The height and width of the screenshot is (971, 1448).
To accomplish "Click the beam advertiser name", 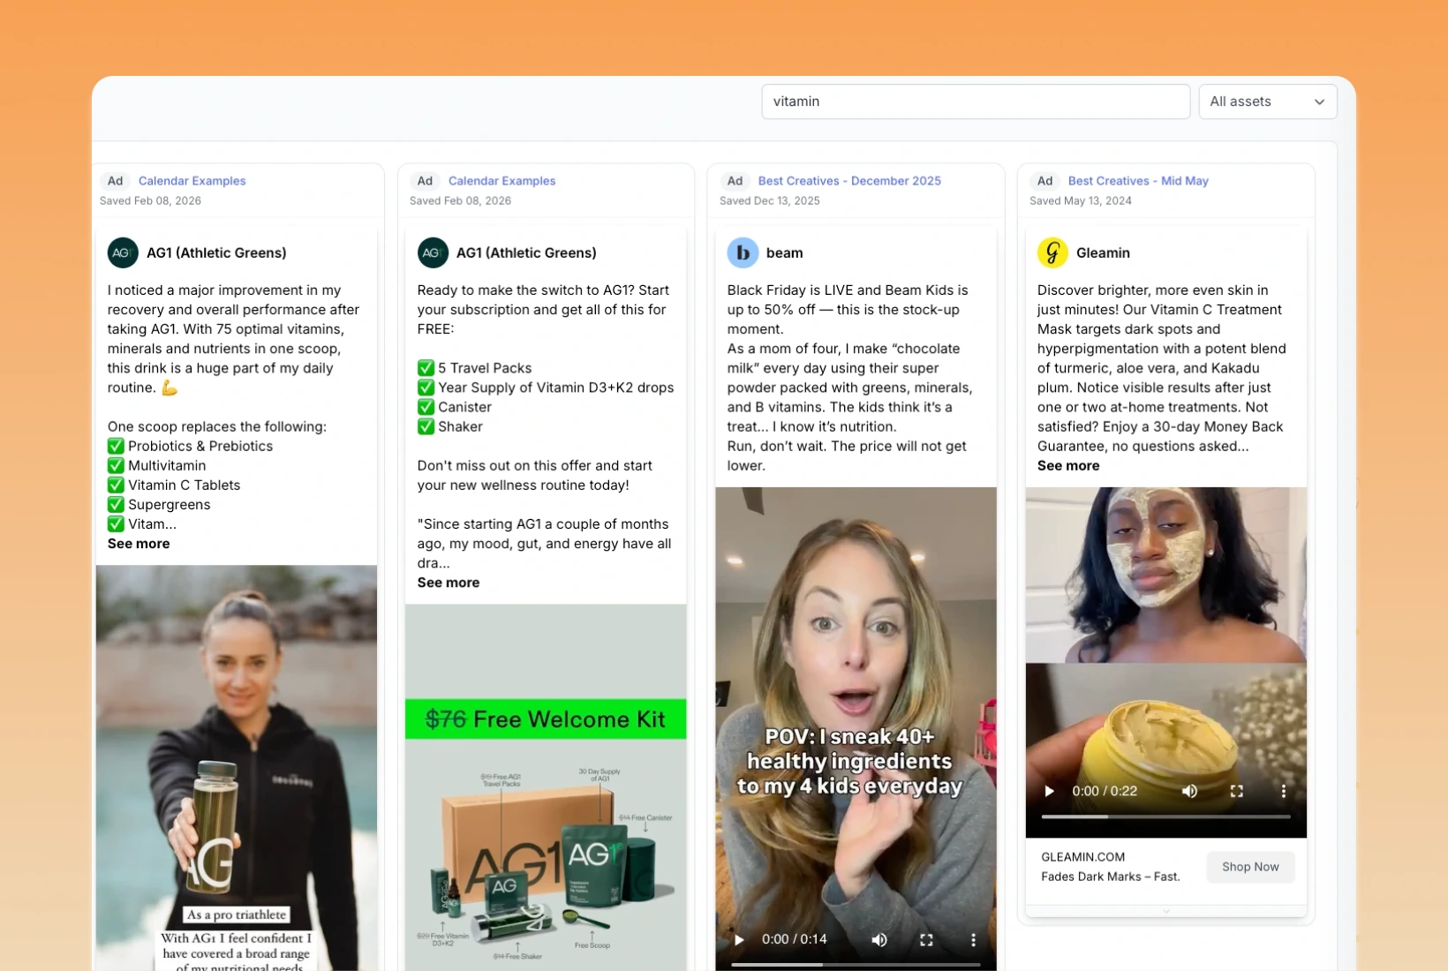I will 784,252.
